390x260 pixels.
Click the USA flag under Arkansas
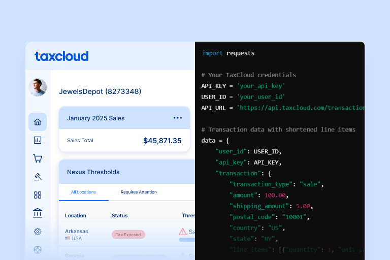tap(68, 238)
